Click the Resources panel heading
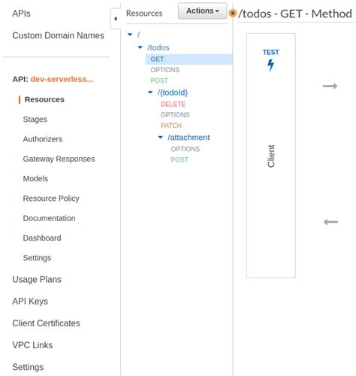Viewport: 356px width, 376px height. pos(144,14)
